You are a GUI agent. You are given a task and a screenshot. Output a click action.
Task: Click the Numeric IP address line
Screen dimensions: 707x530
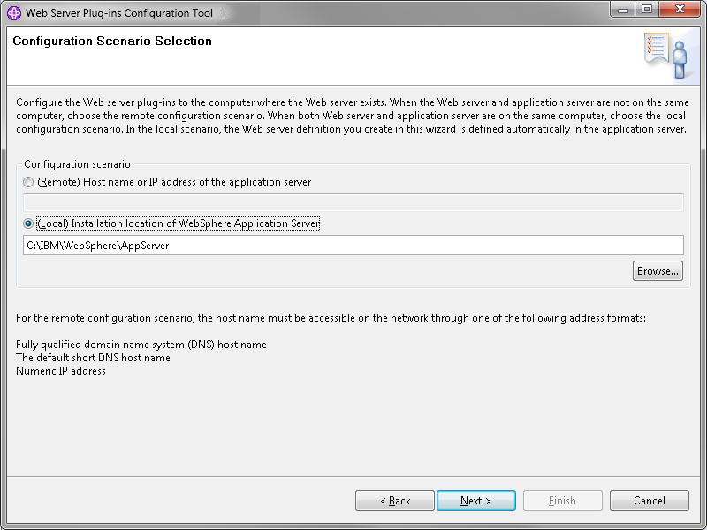61,371
